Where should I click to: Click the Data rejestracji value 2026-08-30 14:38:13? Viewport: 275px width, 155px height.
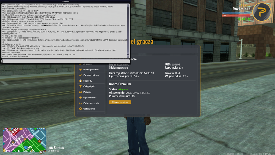point(142,73)
